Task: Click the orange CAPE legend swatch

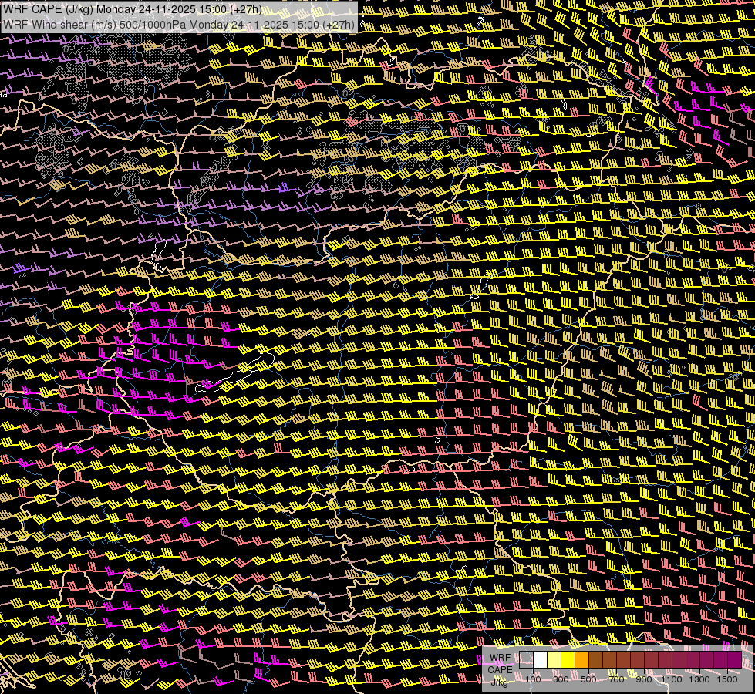Action: point(581,659)
